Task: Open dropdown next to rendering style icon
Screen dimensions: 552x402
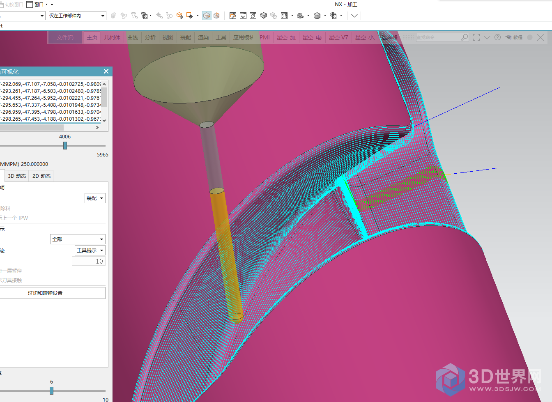Action: (x=308, y=16)
